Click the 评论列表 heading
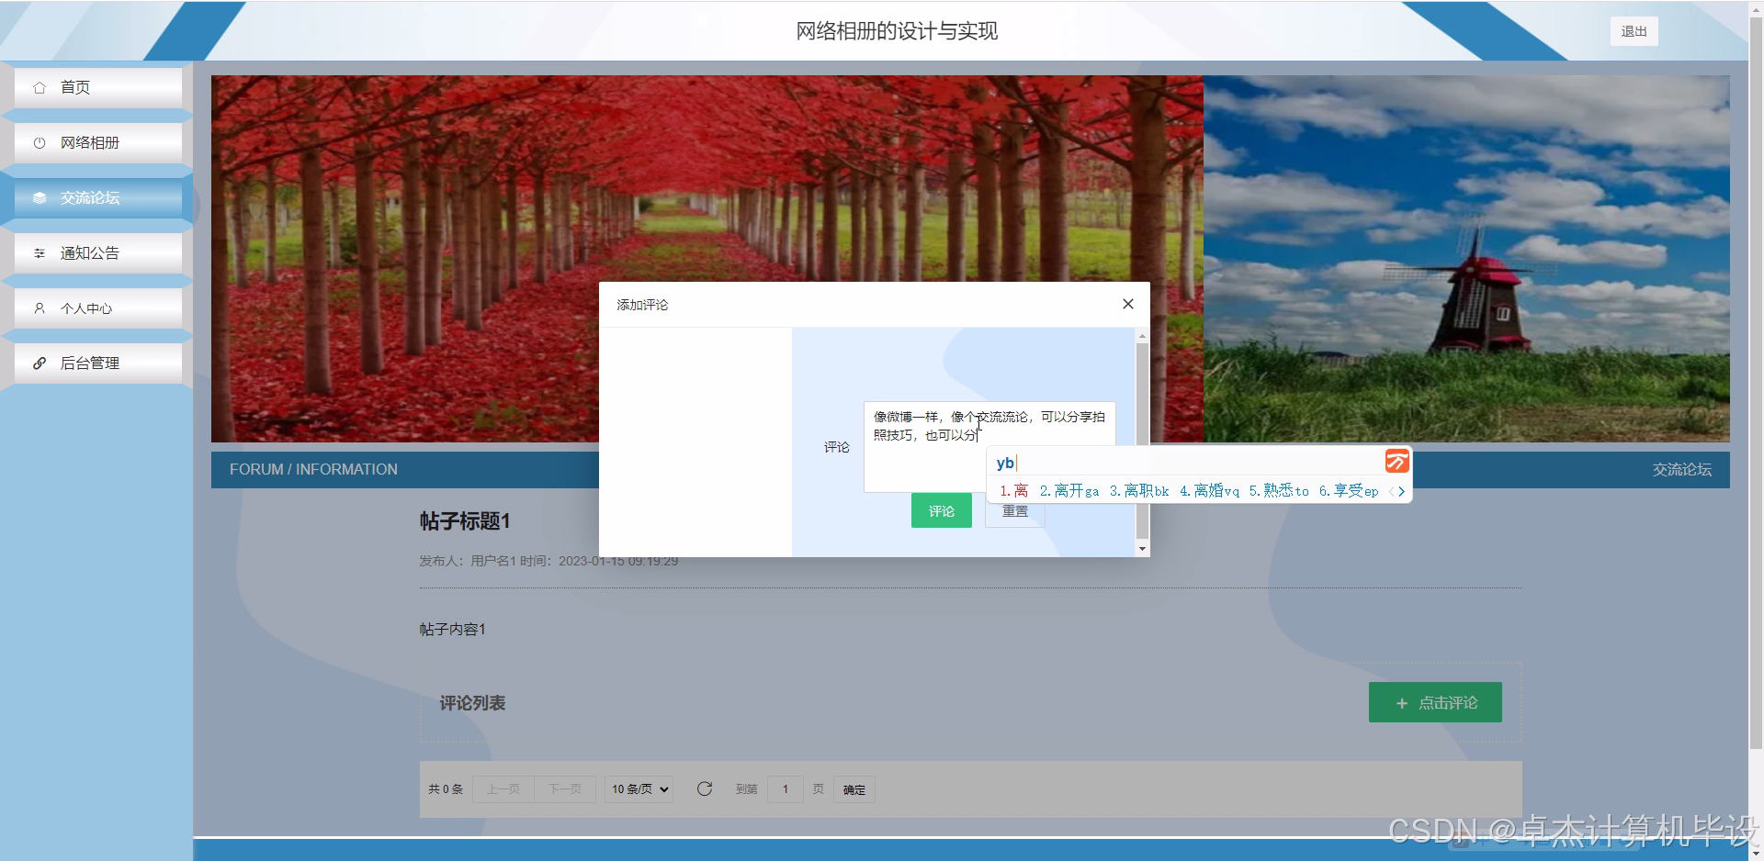The width and height of the screenshot is (1764, 861). click(x=472, y=703)
